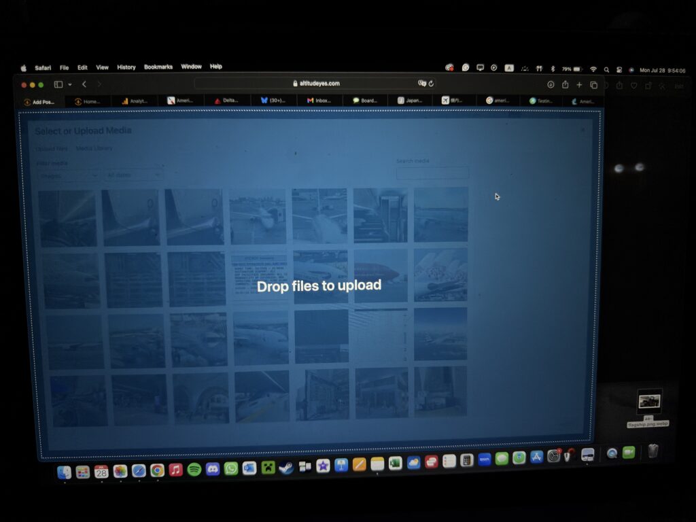Open the Bluetooth menu bar item
The height and width of the screenshot is (522, 696).
coord(553,69)
